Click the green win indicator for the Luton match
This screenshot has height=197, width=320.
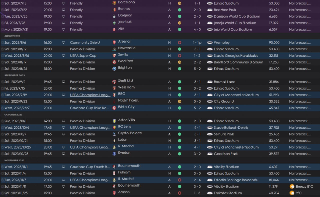pos(179,140)
